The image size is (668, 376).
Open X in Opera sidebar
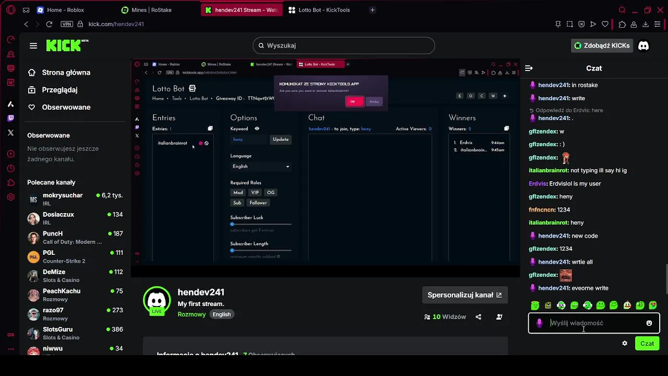point(10,133)
